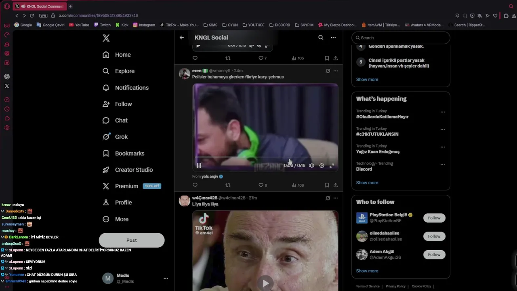Open Grok explain icon on eren post

click(328, 71)
